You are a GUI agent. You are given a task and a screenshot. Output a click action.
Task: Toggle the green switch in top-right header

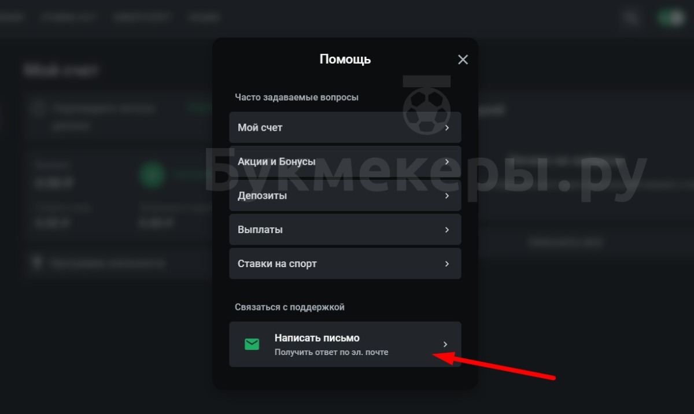pyautogui.click(x=671, y=18)
